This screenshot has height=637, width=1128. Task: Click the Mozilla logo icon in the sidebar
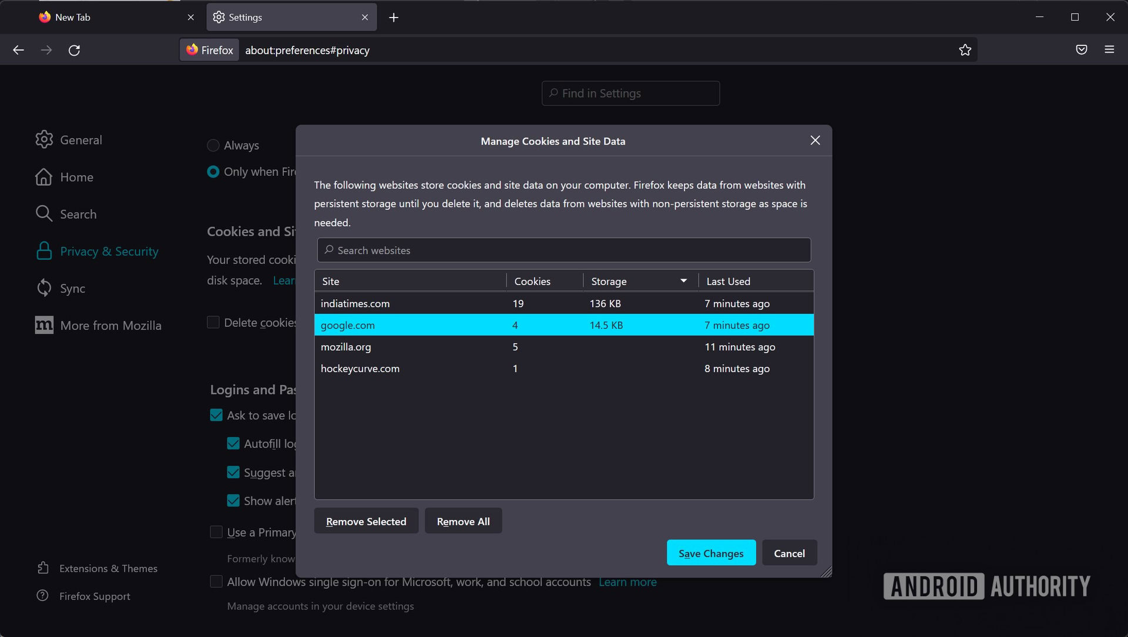tap(44, 325)
